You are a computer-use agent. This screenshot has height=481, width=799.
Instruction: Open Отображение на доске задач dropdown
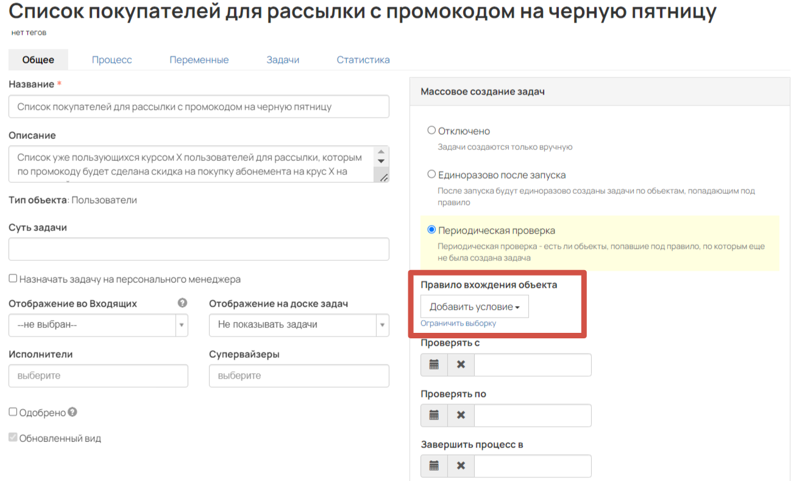[x=299, y=325]
